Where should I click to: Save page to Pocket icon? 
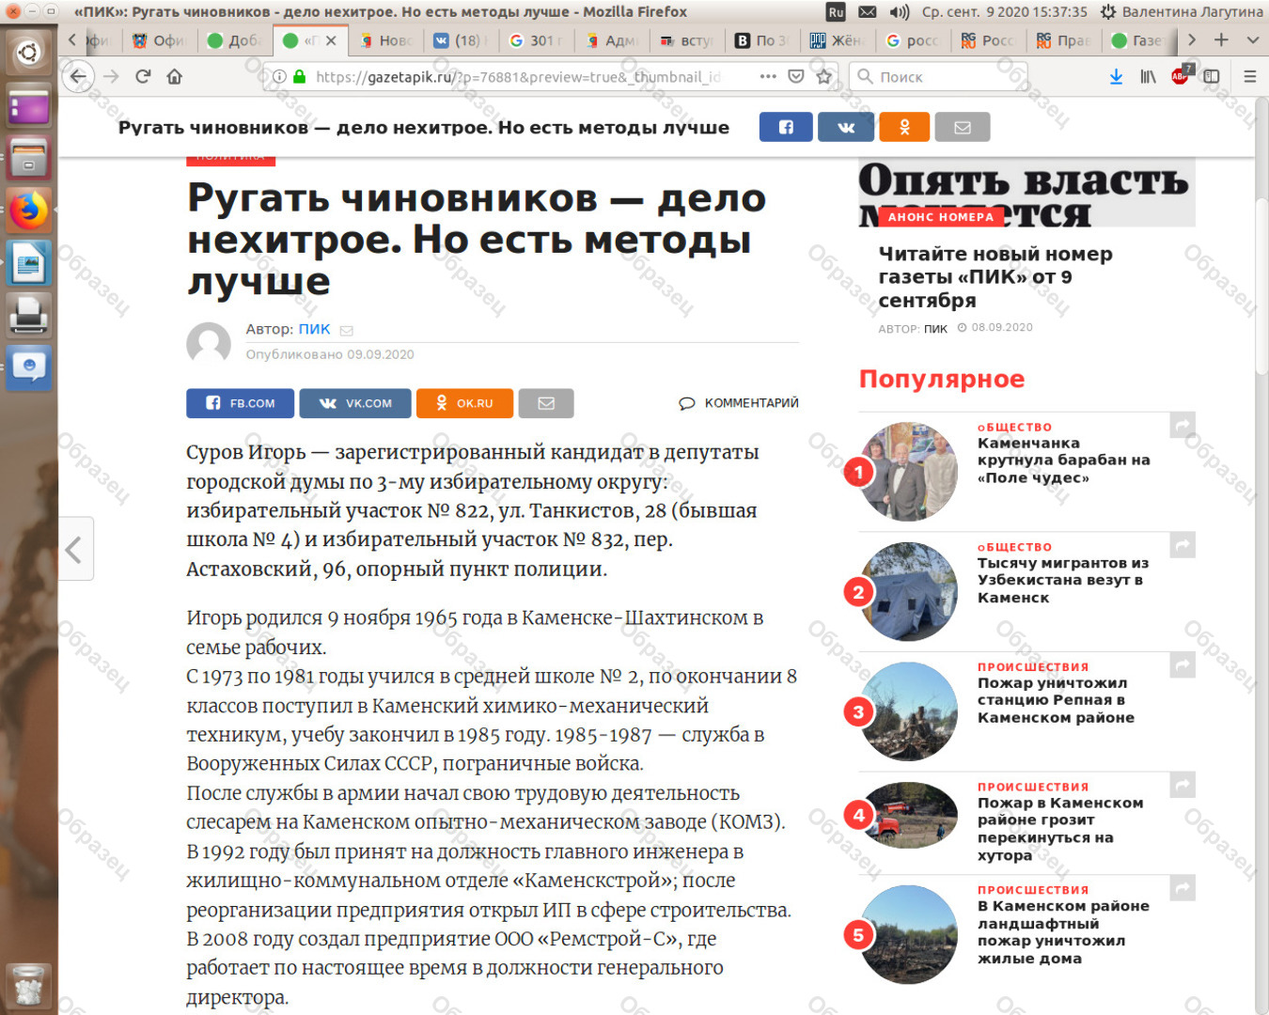pos(796,77)
